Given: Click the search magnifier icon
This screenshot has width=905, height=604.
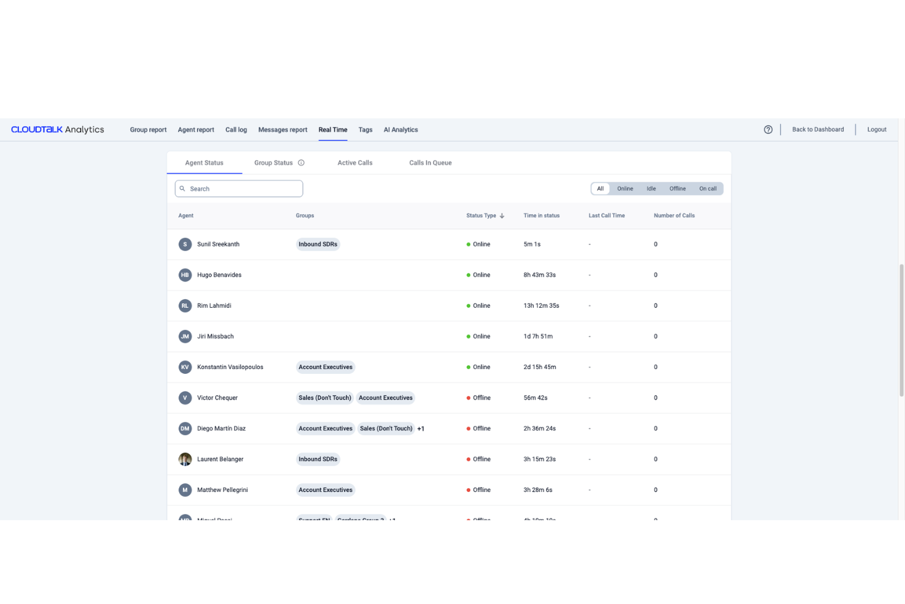Looking at the screenshot, I should [182, 188].
